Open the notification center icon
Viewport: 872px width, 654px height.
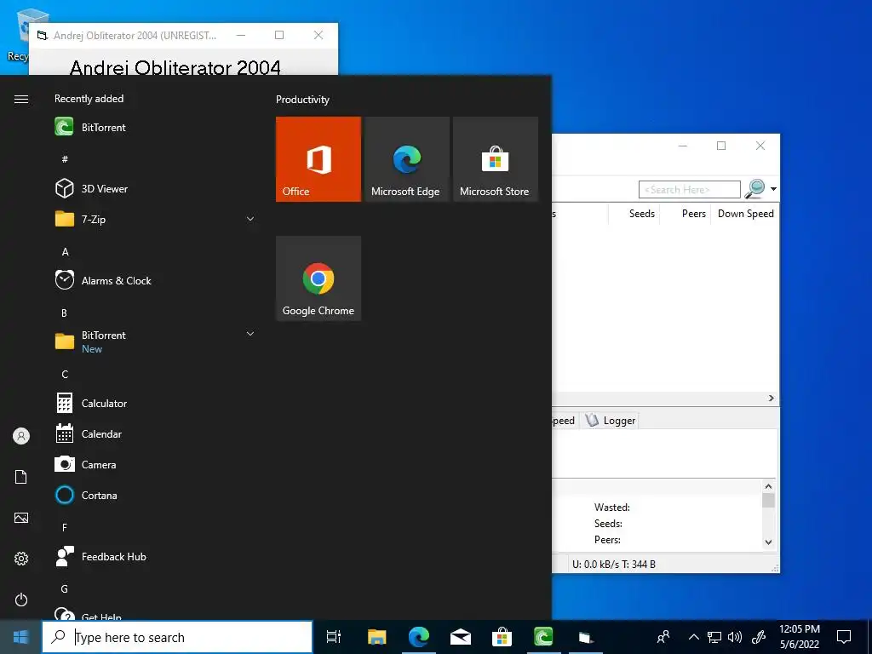pos(844,637)
